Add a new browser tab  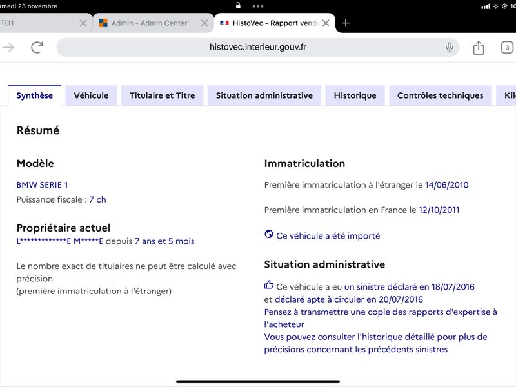[x=345, y=23]
